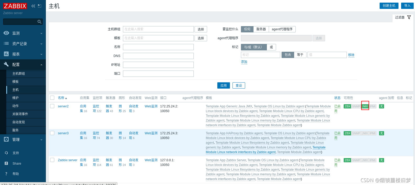Viewport: 415px width, 185px height.
Task: Click the ZBX availability badge for server2
Action: (347, 106)
